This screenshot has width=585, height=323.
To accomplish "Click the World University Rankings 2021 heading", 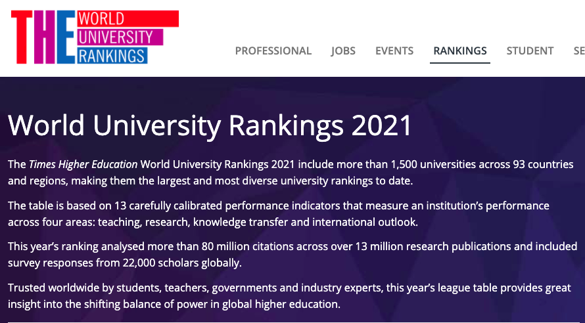I will tap(210, 125).
